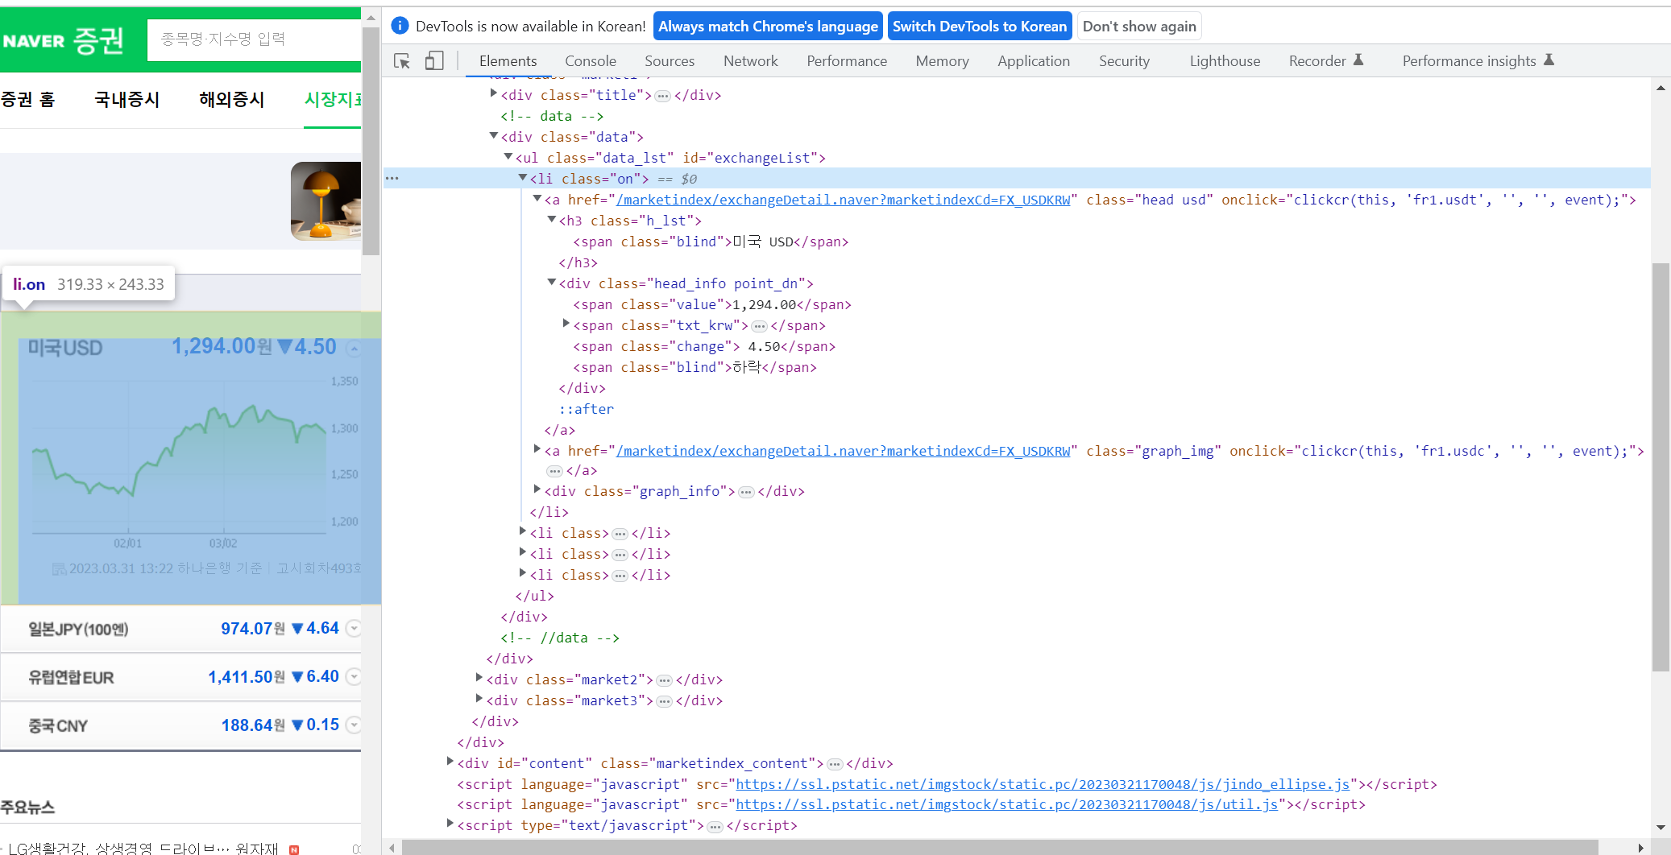Open the Security tab

click(1124, 61)
